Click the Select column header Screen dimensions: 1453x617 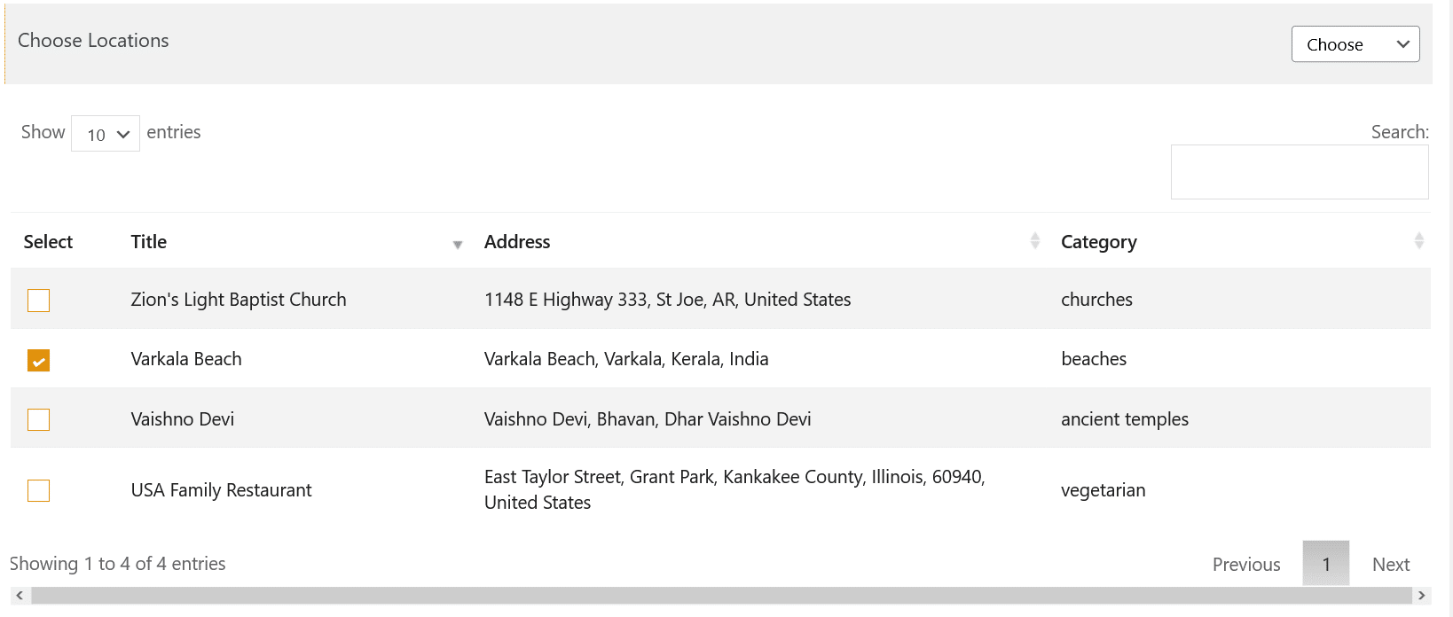pos(47,241)
